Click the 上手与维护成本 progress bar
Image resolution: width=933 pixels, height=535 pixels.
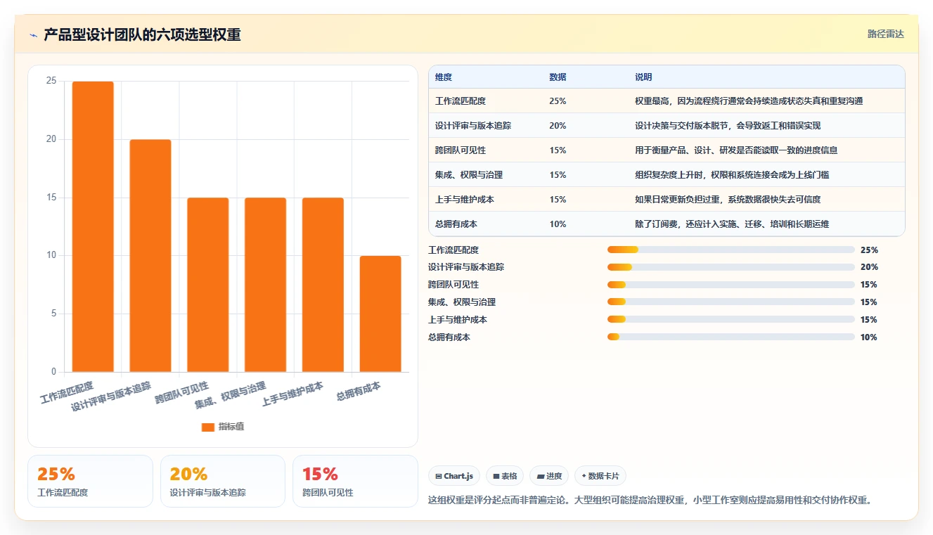pyautogui.click(x=731, y=320)
